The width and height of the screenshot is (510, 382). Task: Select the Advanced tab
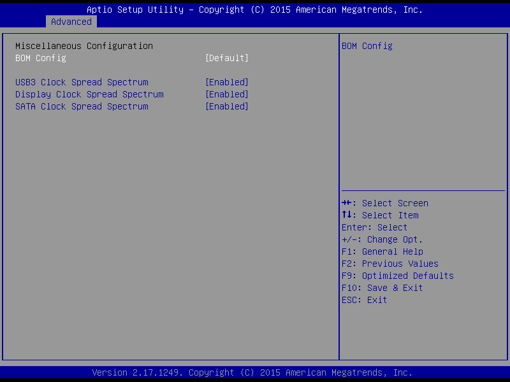click(71, 22)
